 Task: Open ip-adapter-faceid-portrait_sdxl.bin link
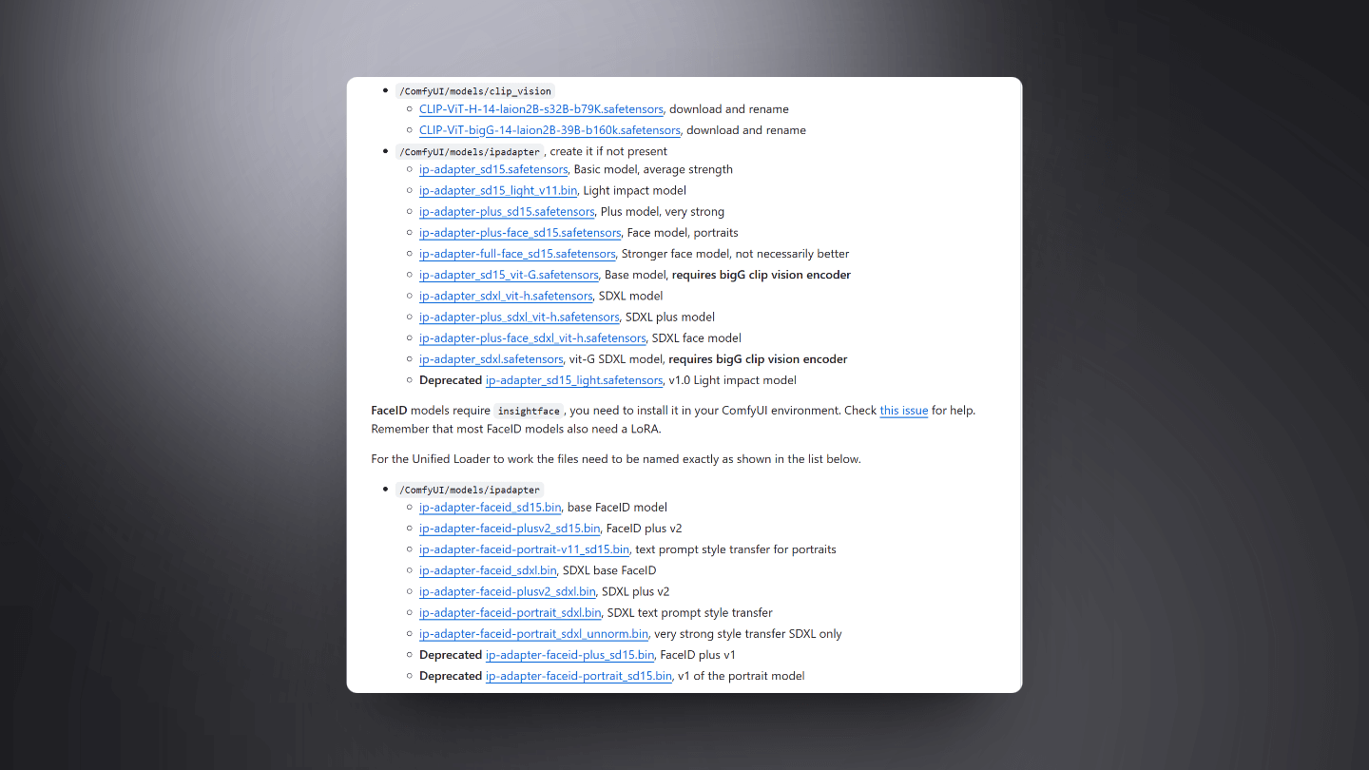click(x=510, y=612)
